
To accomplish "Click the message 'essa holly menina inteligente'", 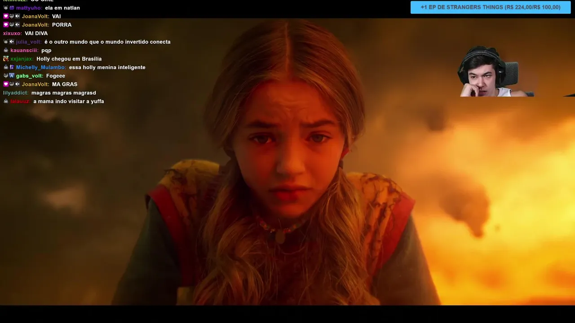I will [107, 67].
